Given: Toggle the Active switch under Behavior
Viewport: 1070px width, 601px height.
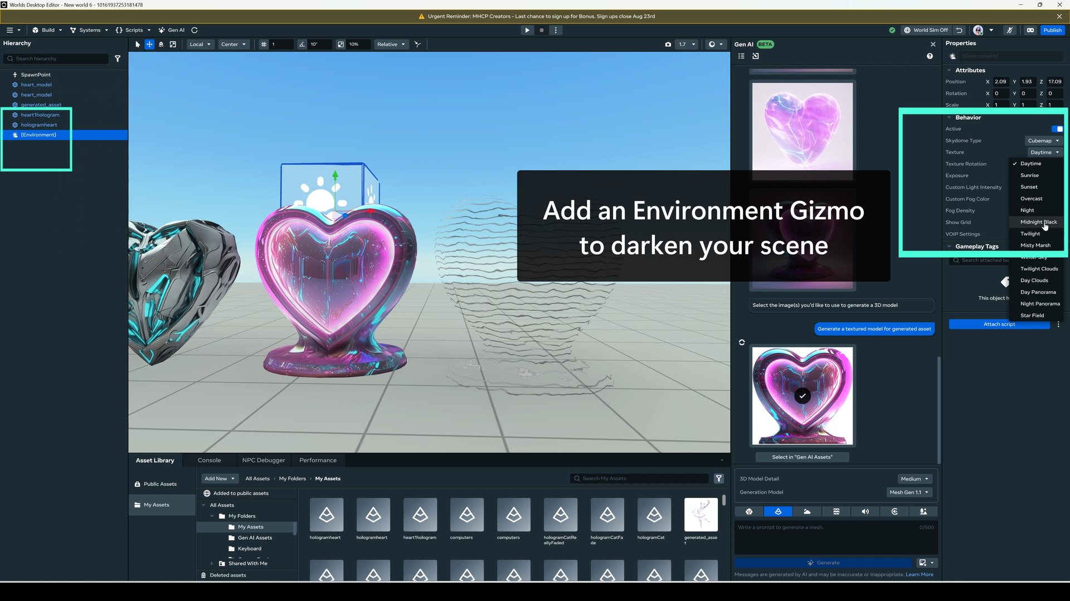Looking at the screenshot, I should [1058, 129].
